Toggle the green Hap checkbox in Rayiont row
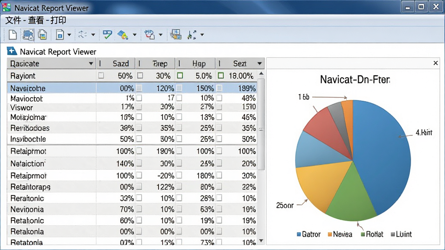445x250 pixels. [180, 76]
